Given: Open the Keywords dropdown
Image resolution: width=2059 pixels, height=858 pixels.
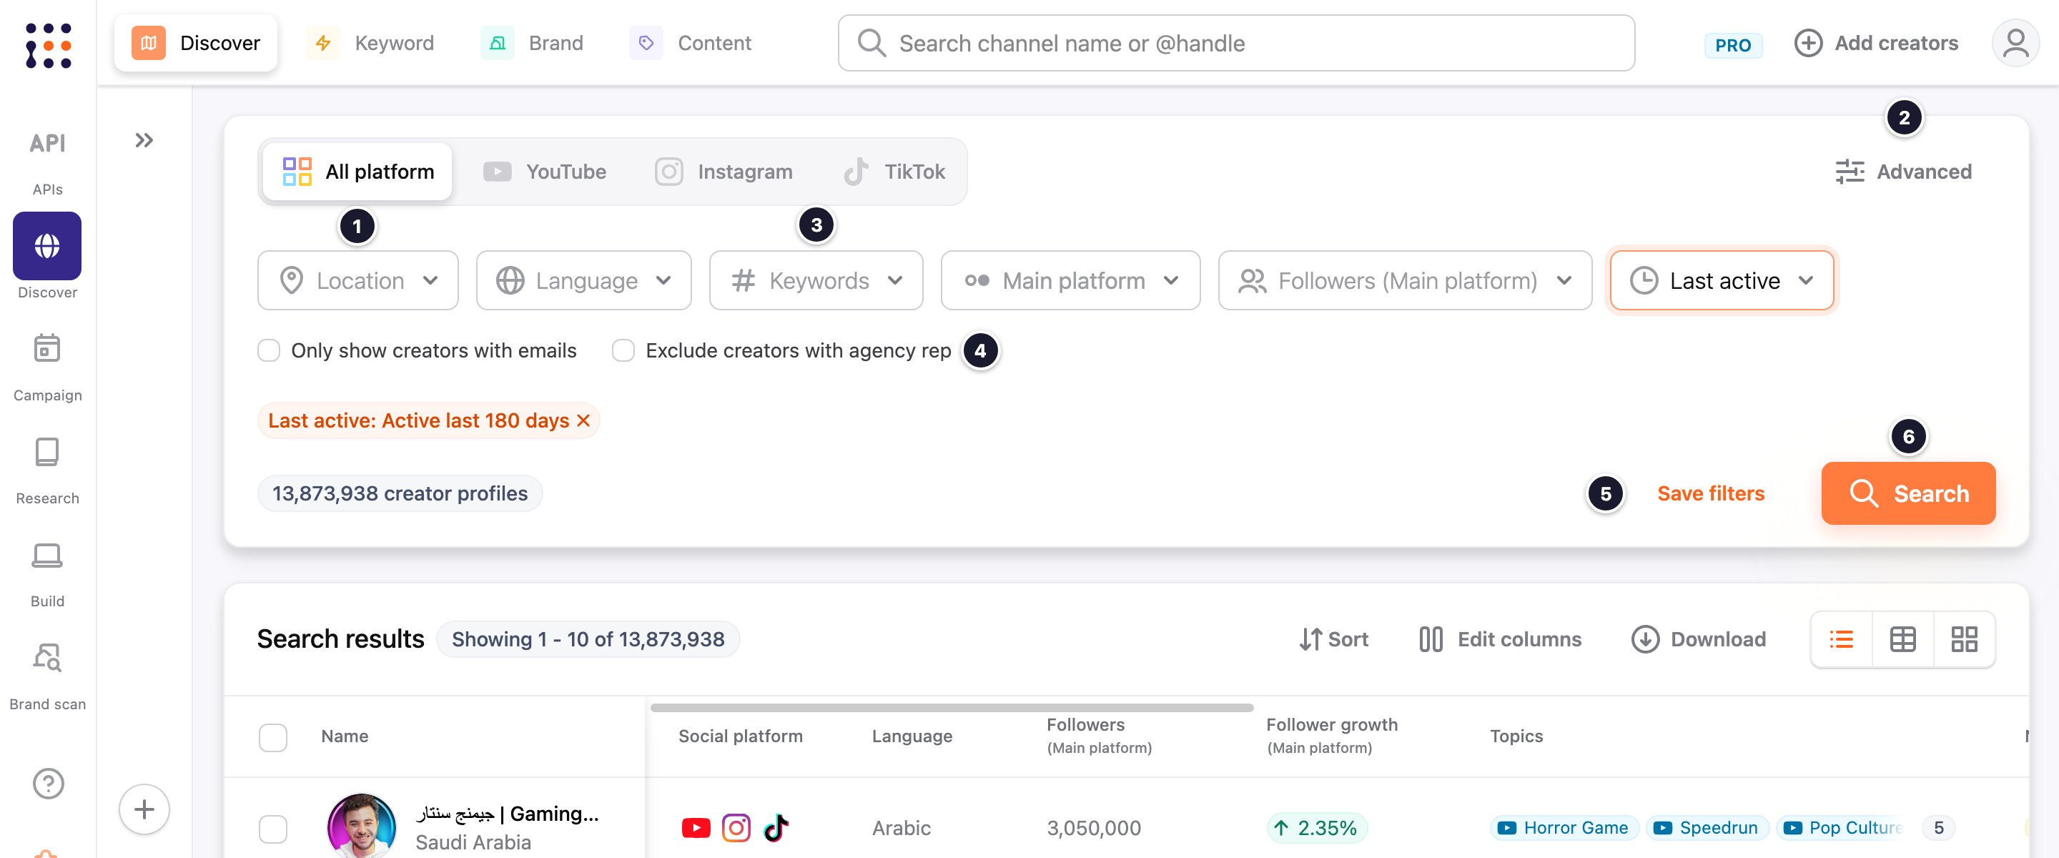Looking at the screenshot, I should 815,281.
